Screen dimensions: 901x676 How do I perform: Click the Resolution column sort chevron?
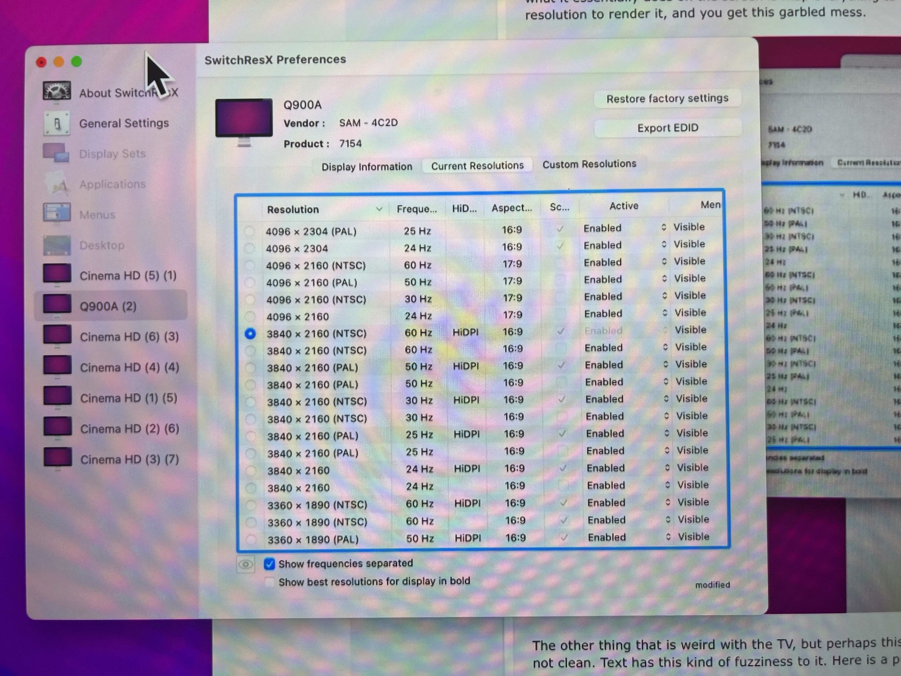(x=379, y=209)
